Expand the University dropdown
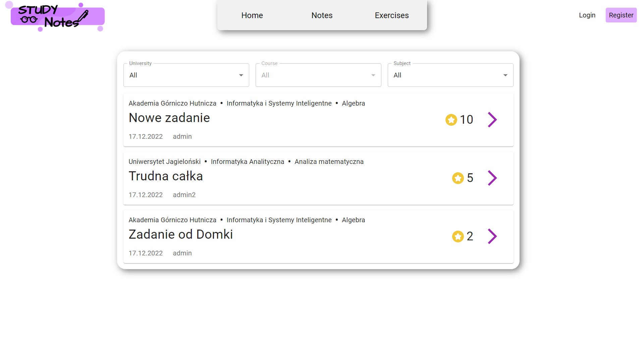This screenshot has height=362, width=644. pos(186,75)
